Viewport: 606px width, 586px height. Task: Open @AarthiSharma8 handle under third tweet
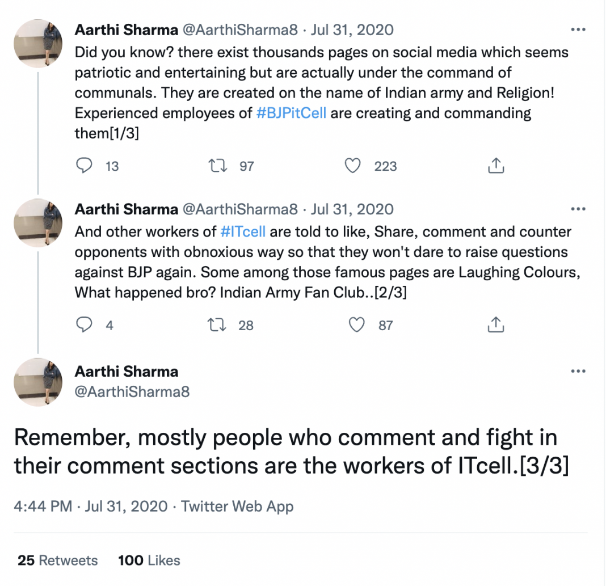132,391
